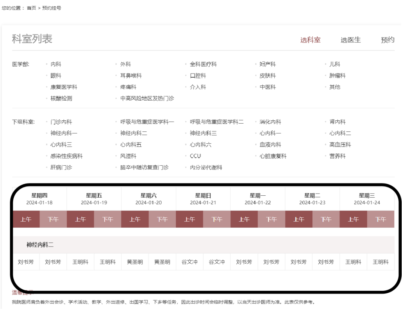Open the 妇产科 department
This screenshot has width=402, height=309.
pos(267,64)
